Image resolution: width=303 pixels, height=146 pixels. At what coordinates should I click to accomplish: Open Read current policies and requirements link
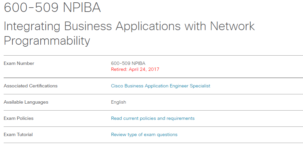[153, 118]
